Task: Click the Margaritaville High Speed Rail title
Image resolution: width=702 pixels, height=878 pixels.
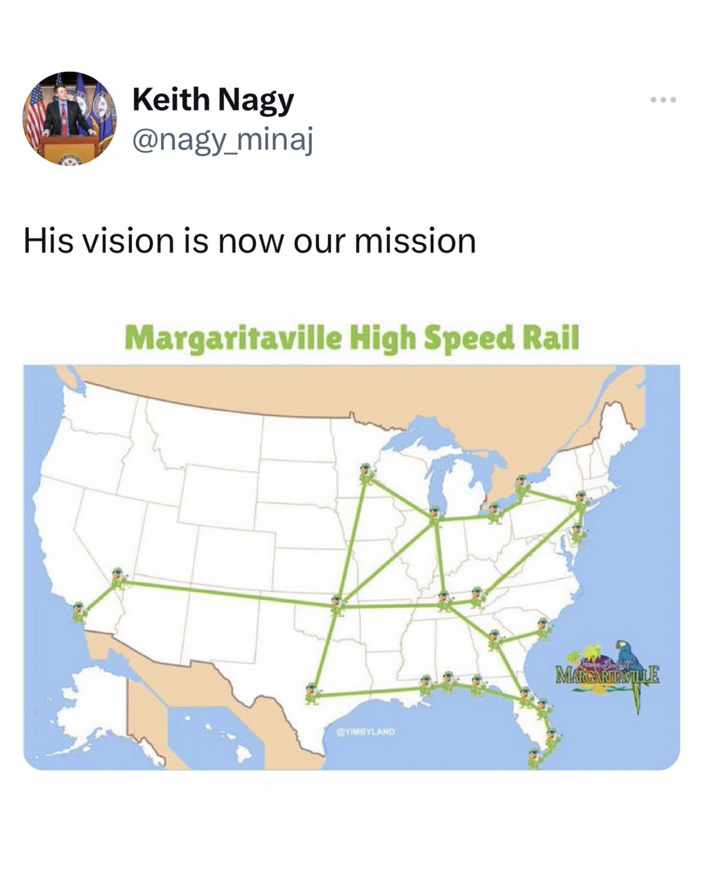Action: tap(352, 338)
